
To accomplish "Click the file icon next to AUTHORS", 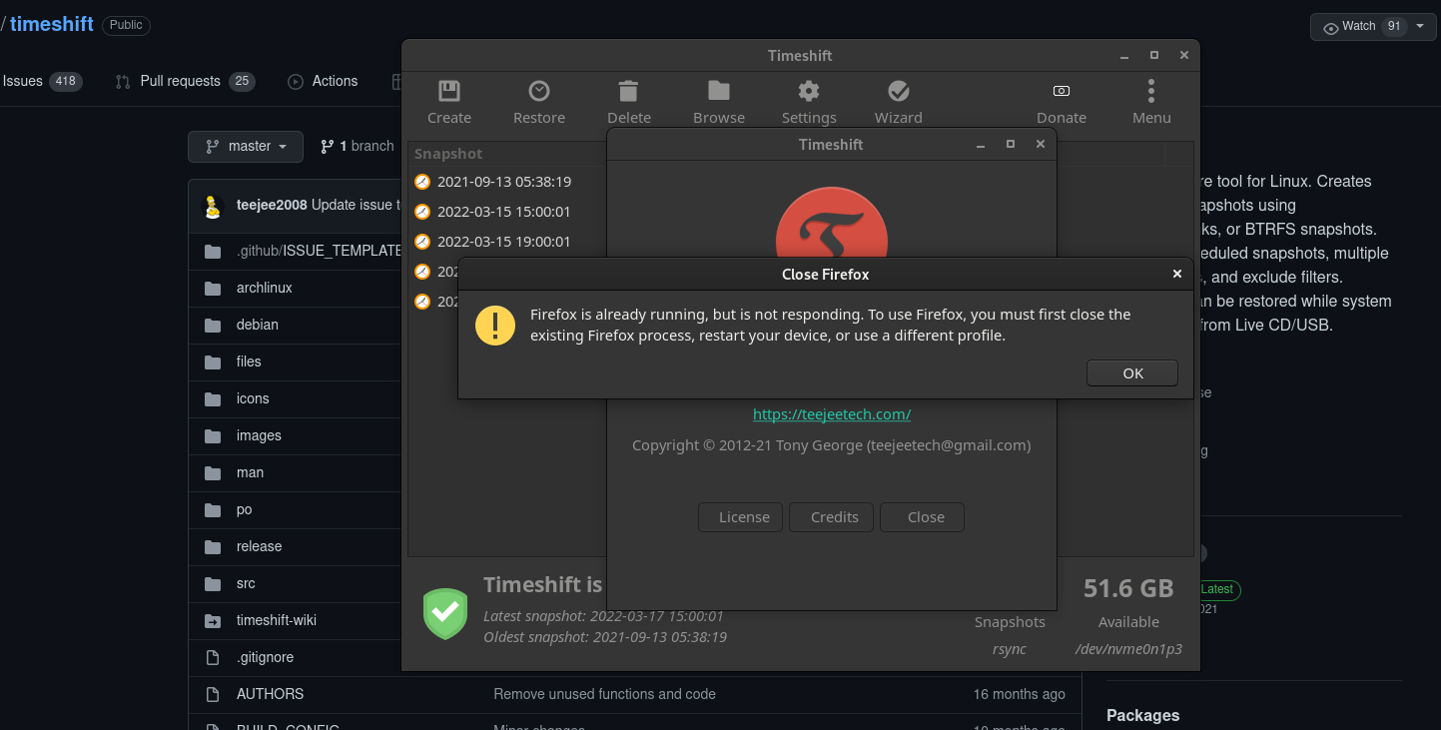I will coord(213,694).
